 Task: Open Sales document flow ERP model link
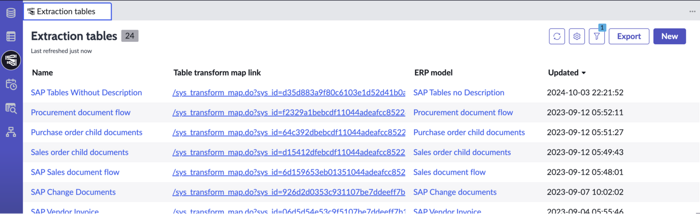click(449, 172)
